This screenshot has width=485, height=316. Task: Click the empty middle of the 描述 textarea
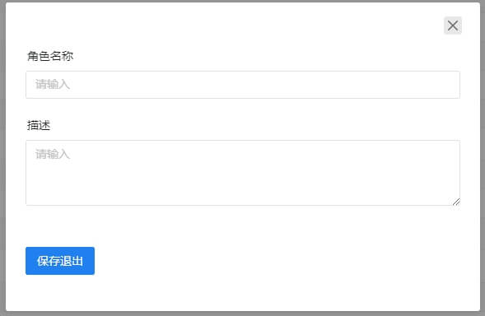coord(243,176)
